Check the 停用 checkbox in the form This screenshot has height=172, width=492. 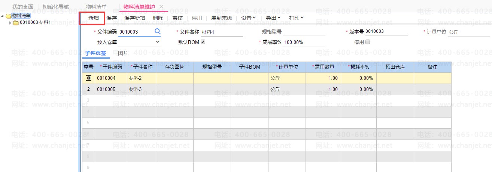(x=367, y=42)
